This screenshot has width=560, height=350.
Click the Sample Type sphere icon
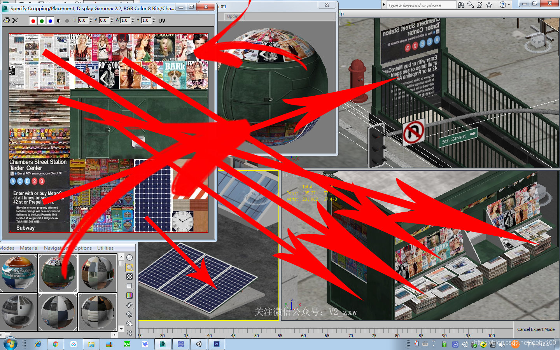129,257
